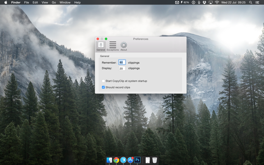Open the File menu
This screenshot has height=165, width=264.
tap(26, 2)
